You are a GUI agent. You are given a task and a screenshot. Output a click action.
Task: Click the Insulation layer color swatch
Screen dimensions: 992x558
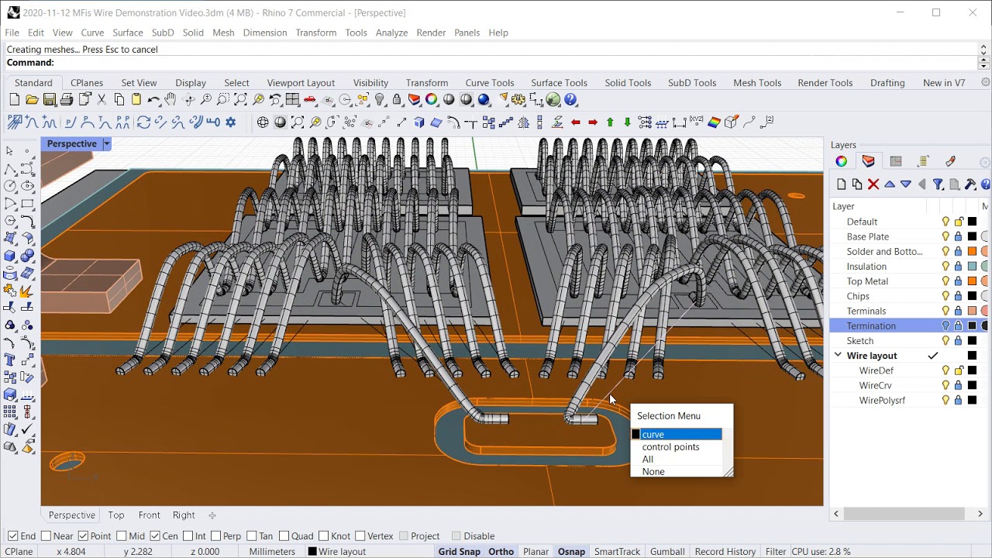(x=972, y=267)
